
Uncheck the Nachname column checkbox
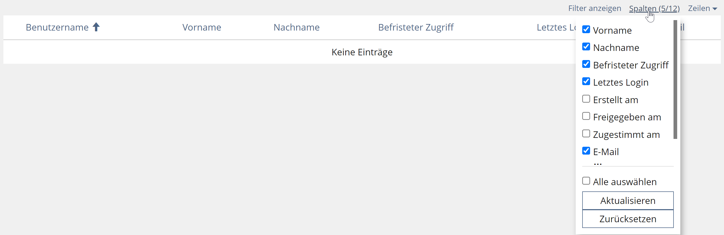tap(586, 47)
